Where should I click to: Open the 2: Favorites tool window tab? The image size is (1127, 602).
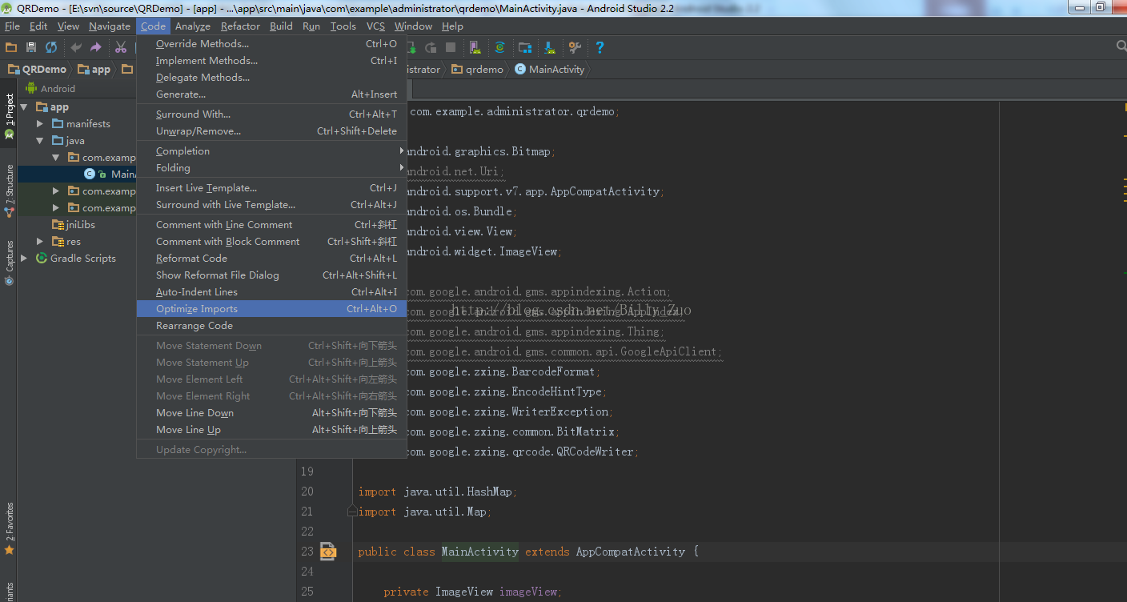pyautogui.click(x=9, y=528)
